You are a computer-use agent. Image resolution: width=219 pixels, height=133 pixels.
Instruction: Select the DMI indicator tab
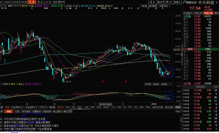tap(119, 107)
